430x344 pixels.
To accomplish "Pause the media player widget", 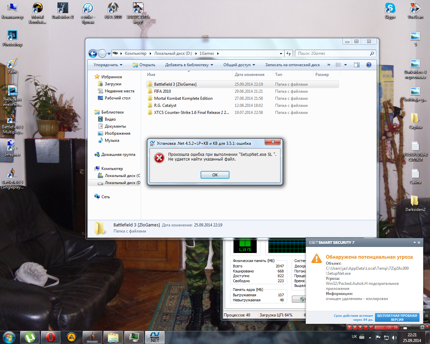I will point(355,327).
